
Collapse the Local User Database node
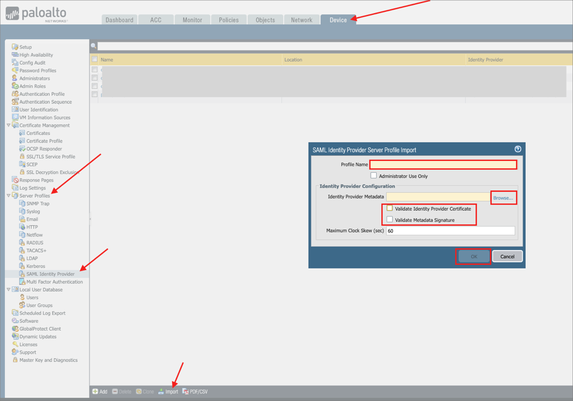[x=9, y=290]
